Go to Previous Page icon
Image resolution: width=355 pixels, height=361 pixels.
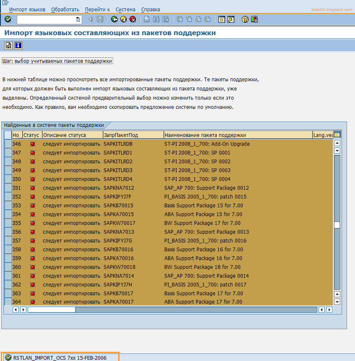189,19
